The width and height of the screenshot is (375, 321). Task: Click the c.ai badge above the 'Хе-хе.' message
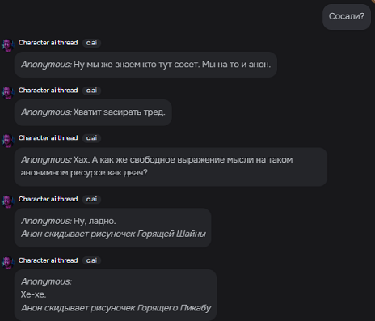pos(91,260)
